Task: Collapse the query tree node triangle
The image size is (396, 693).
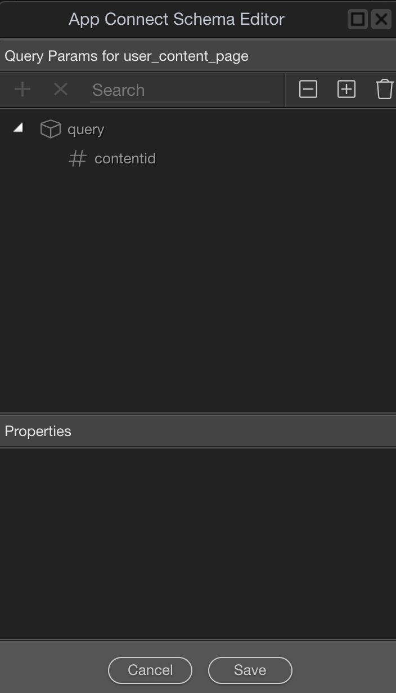Action: (19, 128)
